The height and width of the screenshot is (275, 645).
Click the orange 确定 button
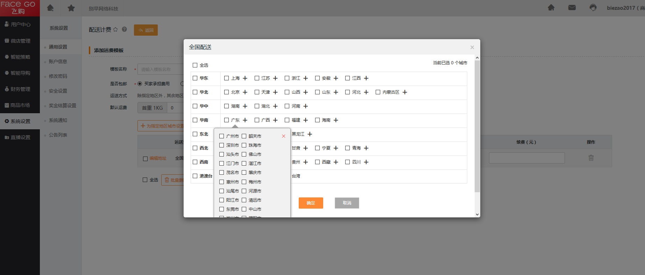click(x=311, y=203)
